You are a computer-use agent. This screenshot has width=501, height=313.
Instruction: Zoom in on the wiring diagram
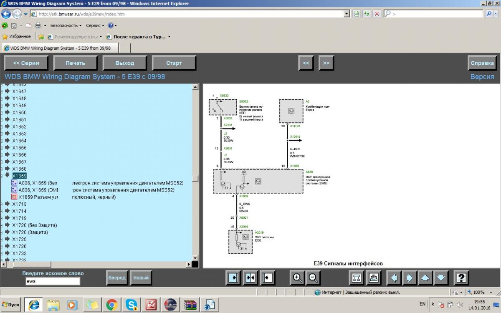click(x=298, y=278)
